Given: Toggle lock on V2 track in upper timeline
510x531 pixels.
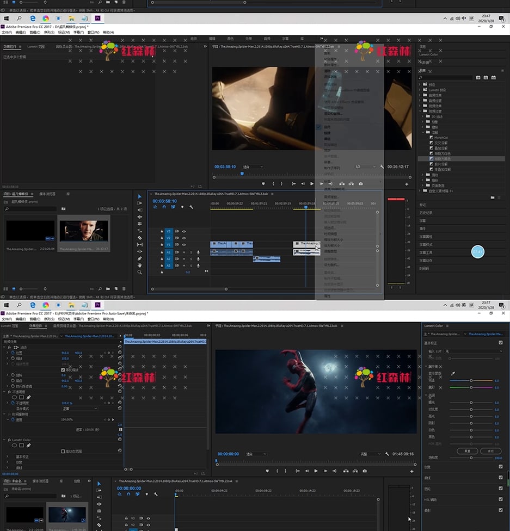Looking at the screenshot, I should coord(162,238).
